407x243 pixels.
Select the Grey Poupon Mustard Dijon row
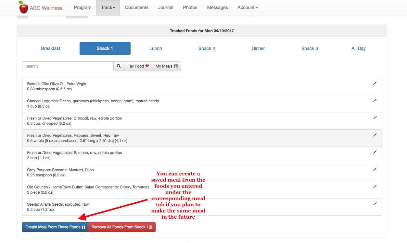pos(202,173)
